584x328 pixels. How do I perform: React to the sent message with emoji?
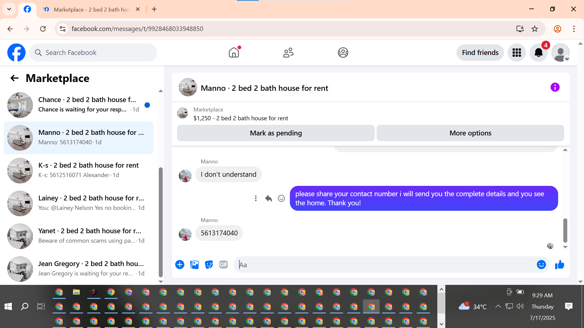coord(281,198)
